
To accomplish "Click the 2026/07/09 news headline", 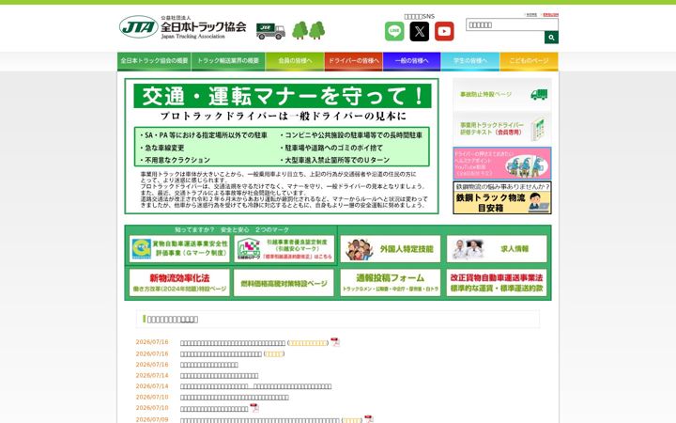I will 259,420.
